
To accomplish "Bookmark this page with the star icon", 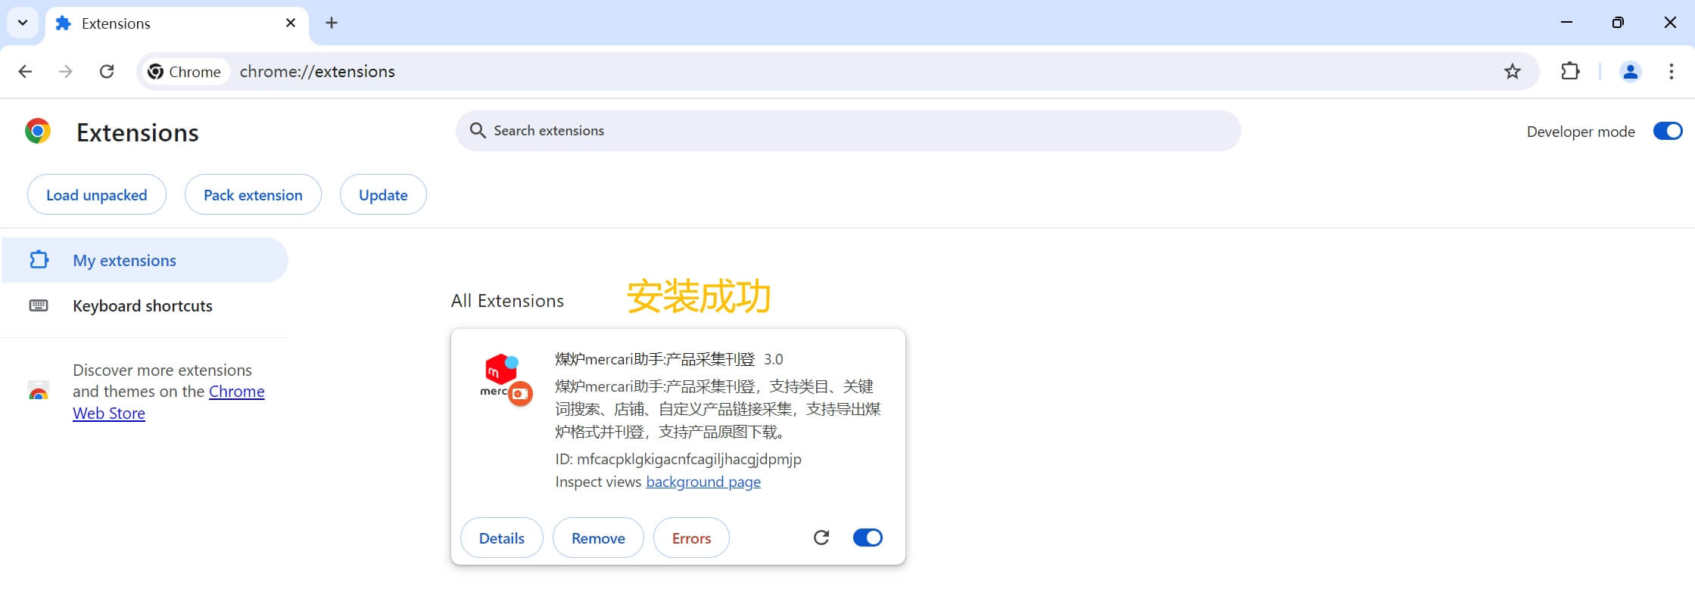I will tap(1512, 71).
